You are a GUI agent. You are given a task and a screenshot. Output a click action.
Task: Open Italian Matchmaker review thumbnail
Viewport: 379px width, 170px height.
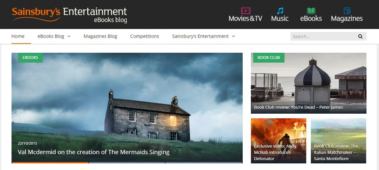(338, 141)
